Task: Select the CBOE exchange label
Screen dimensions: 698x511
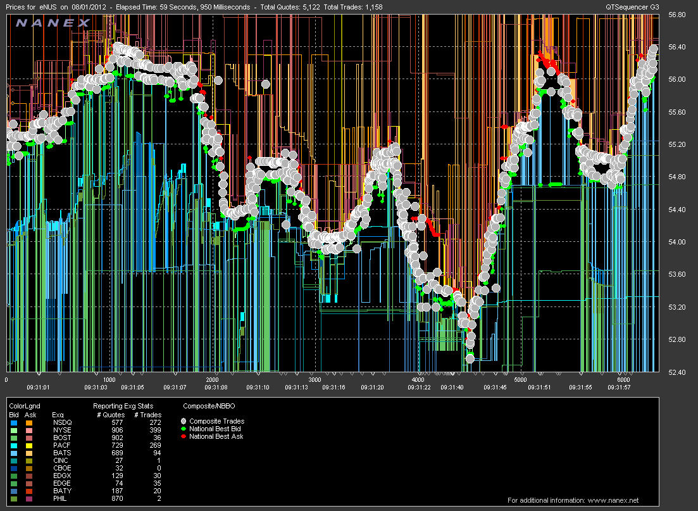Action: click(62, 468)
